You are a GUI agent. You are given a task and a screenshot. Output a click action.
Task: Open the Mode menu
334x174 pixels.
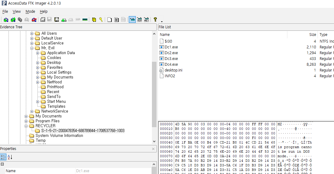30,12
